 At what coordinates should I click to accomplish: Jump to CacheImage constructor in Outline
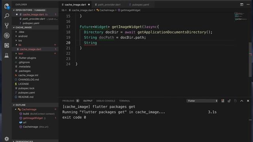30,127
